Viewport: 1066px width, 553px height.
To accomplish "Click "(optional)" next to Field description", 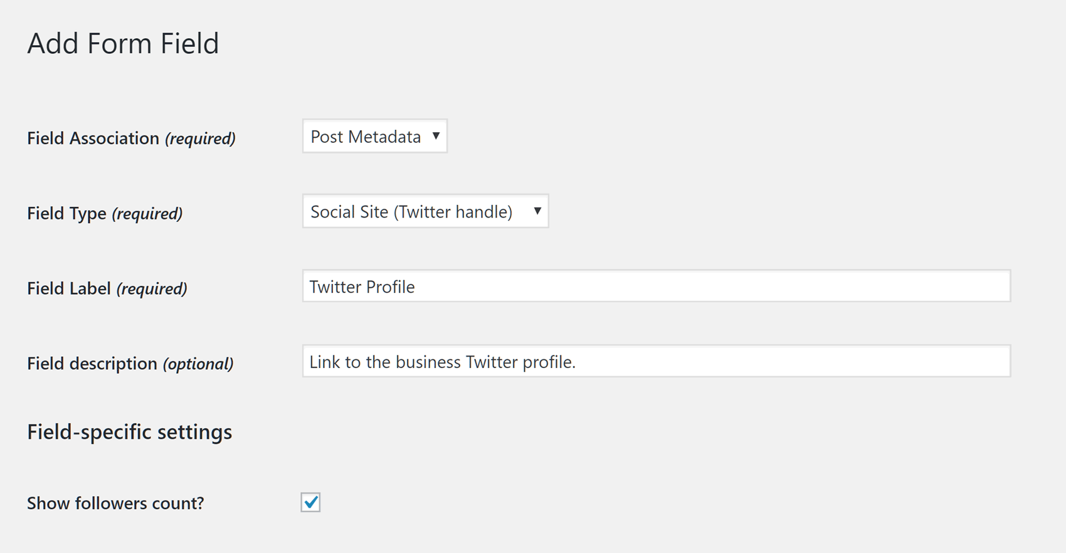I will [x=198, y=364].
